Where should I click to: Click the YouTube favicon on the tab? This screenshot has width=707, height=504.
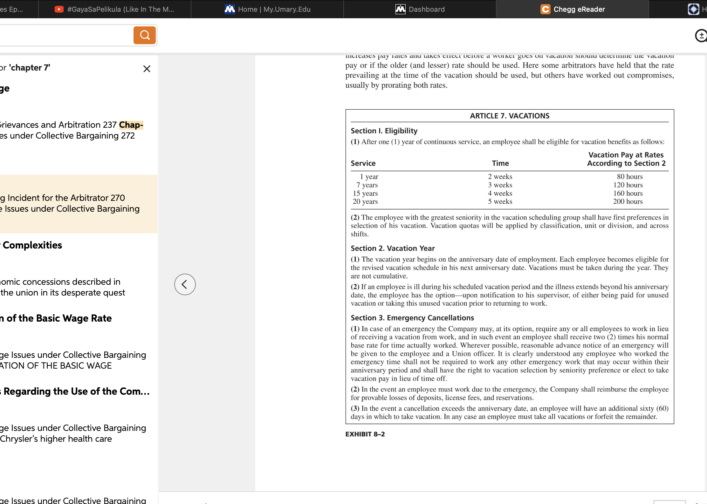(x=59, y=9)
